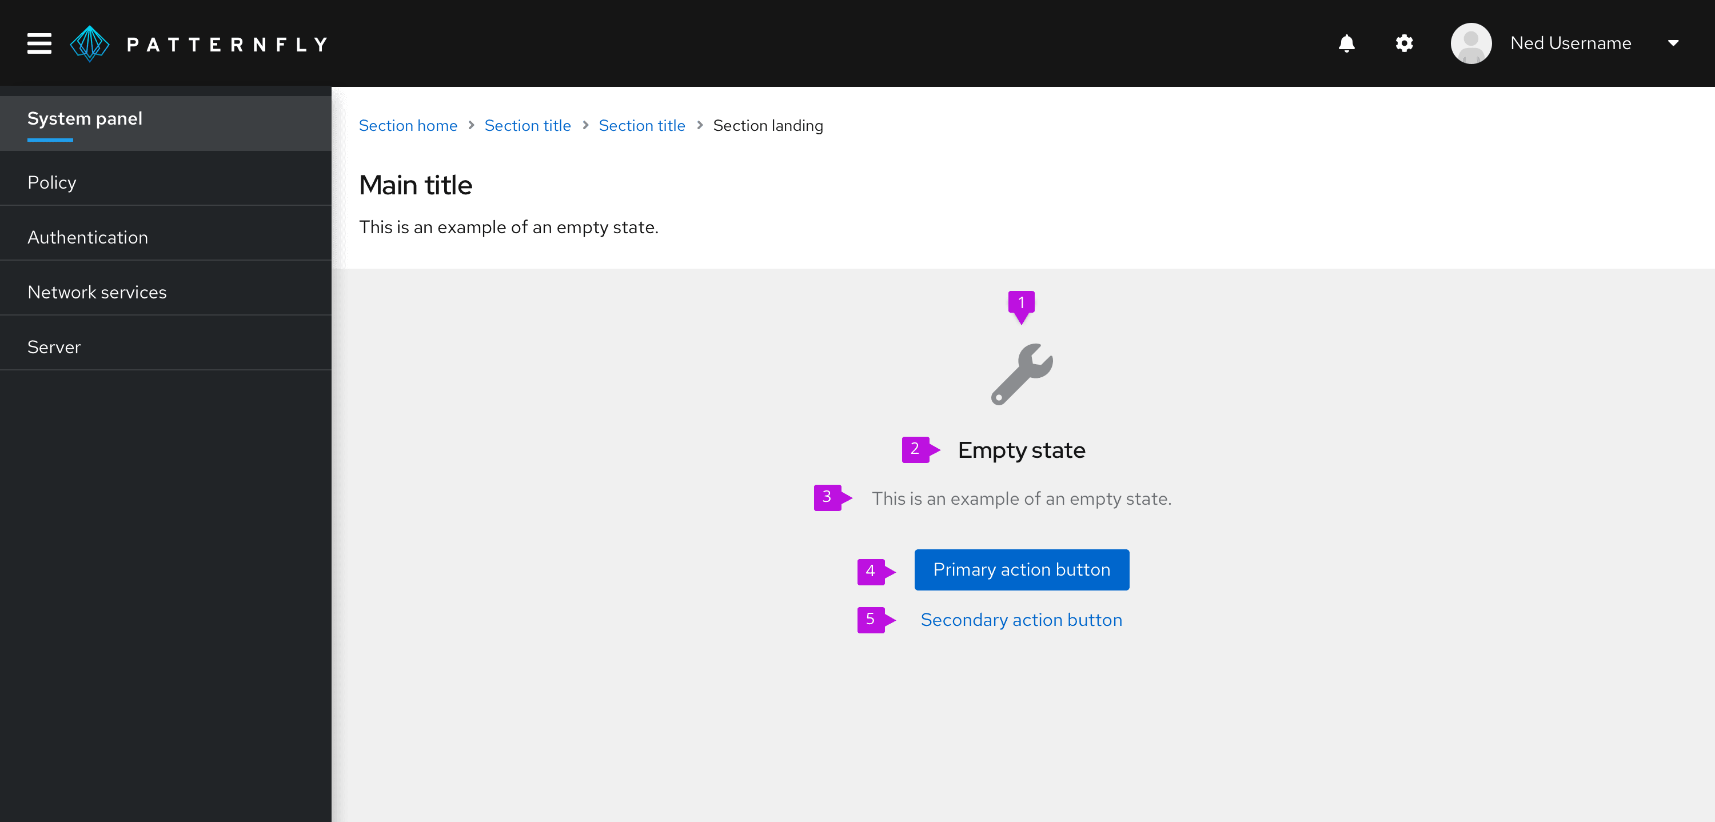The width and height of the screenshot is (1715, 822).
Task: Expand the second Section title breadcrumb
Action: [x=643, y=126]
